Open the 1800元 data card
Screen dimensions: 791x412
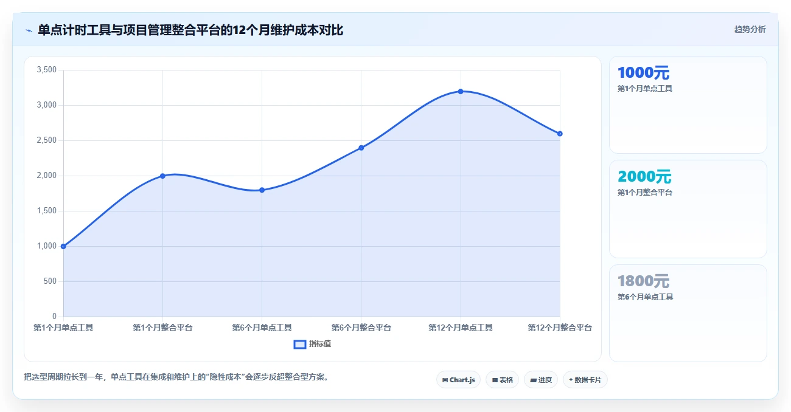click(688, 313)
